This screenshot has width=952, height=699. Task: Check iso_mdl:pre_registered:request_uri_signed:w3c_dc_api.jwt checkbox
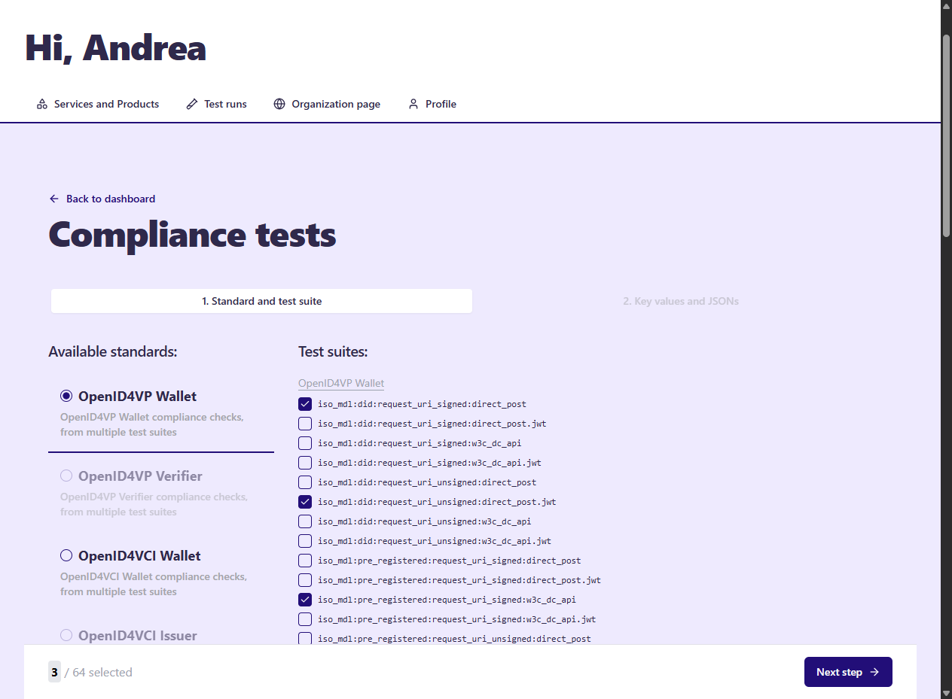click(305, 619)
